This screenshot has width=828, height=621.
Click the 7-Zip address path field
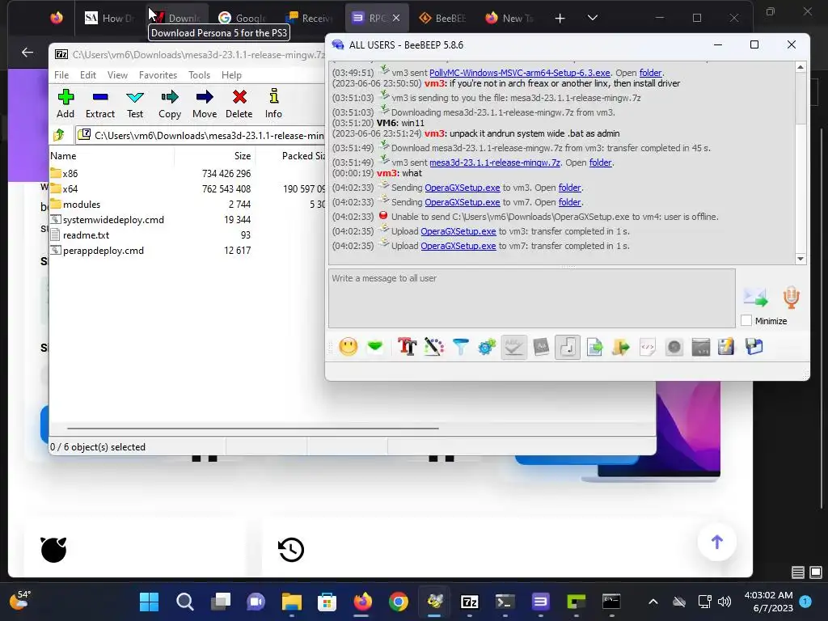click(x=201, y=135)
